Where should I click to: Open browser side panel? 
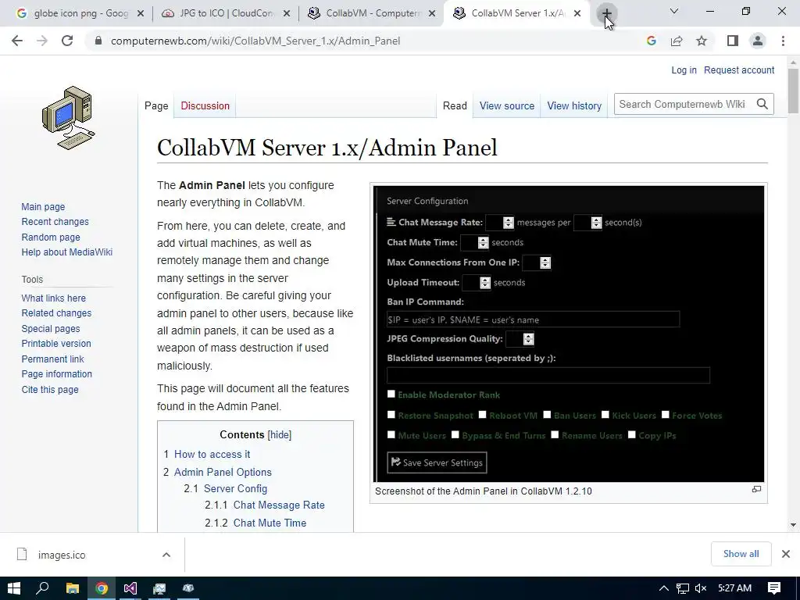[733, 41]
